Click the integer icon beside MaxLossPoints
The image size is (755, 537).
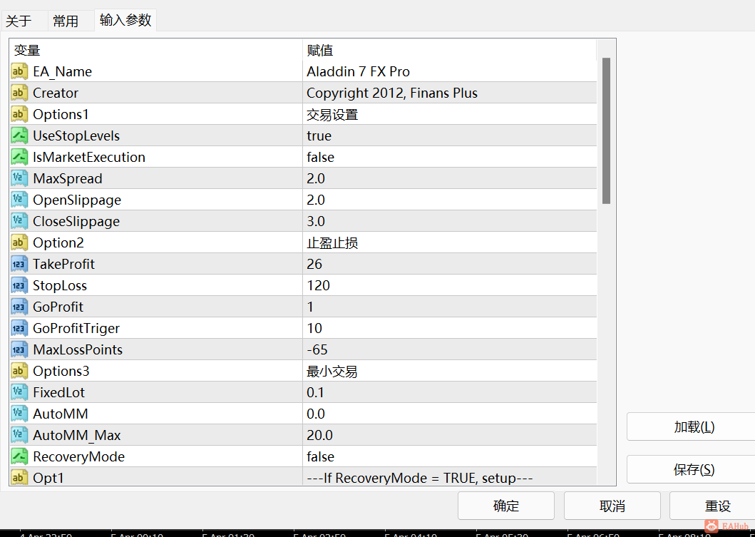tap(19, 349)
